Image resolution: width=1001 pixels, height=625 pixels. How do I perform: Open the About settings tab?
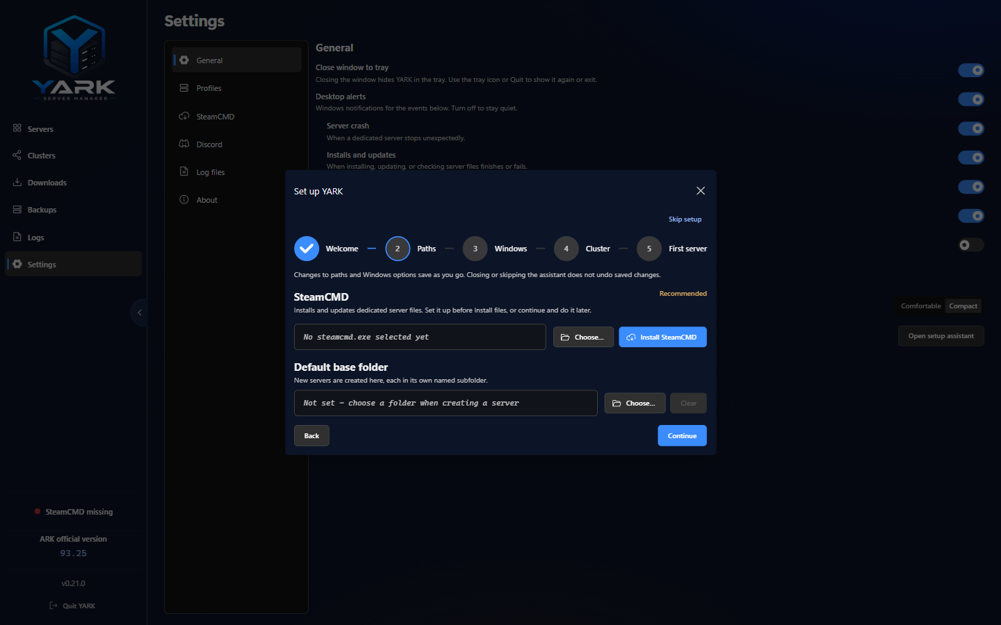point(236,199)
